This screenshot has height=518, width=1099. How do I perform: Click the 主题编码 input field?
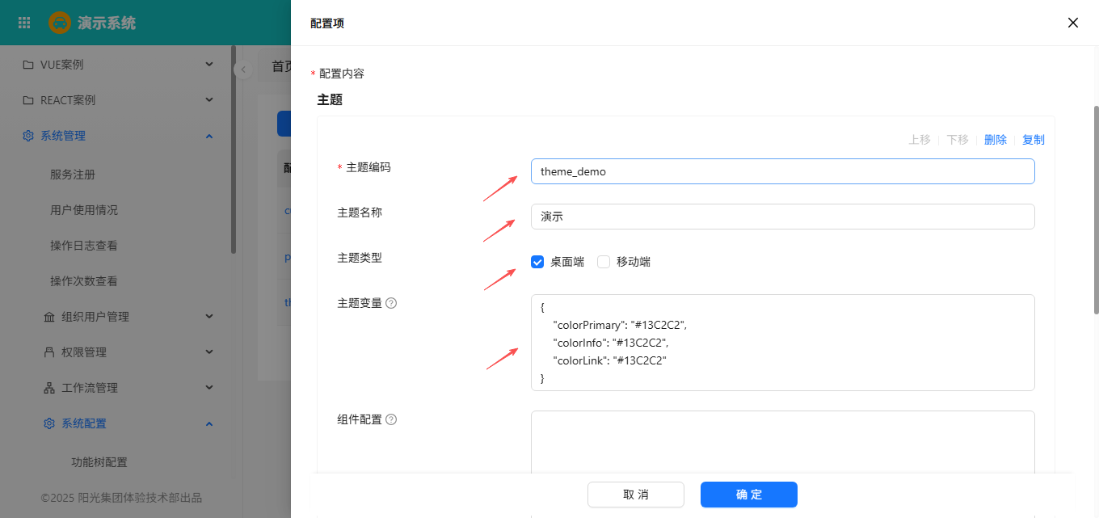[x=782, y=171]
